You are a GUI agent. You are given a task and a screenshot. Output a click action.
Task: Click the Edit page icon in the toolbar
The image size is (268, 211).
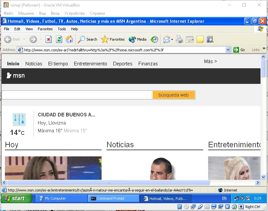pos(190,39)
